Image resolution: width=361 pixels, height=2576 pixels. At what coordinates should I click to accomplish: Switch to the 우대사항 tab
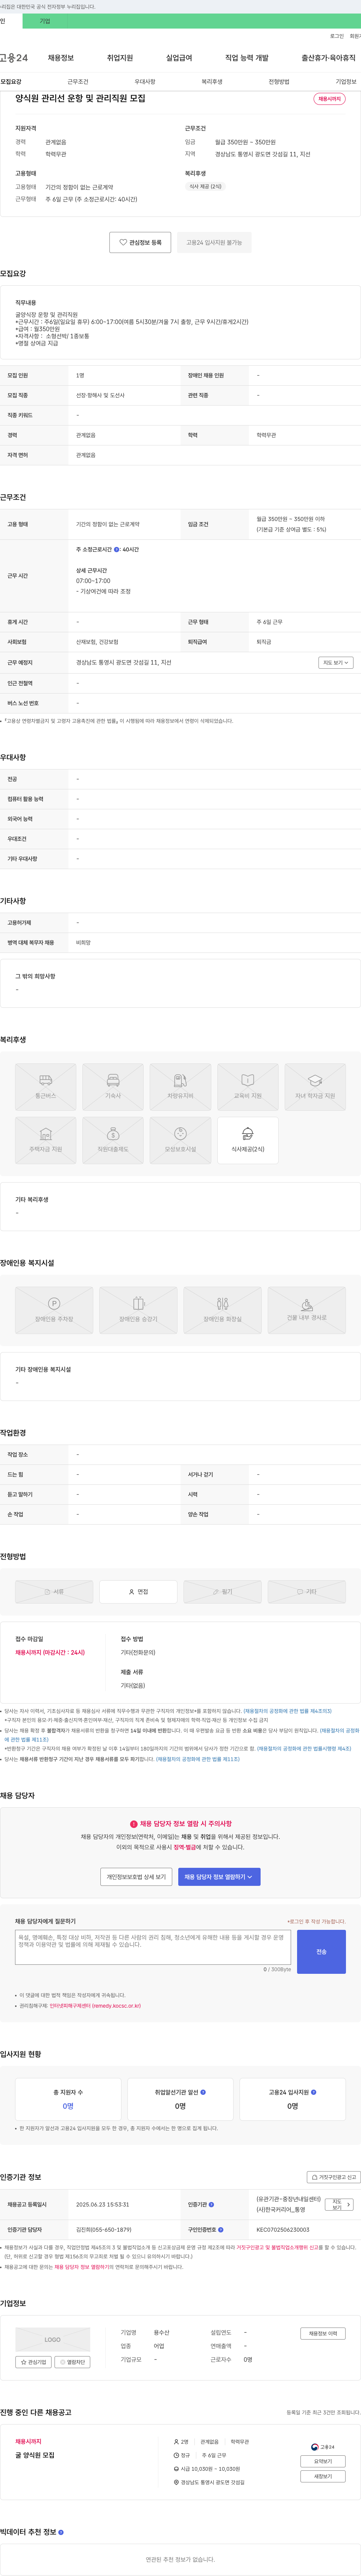click(145, 82)
